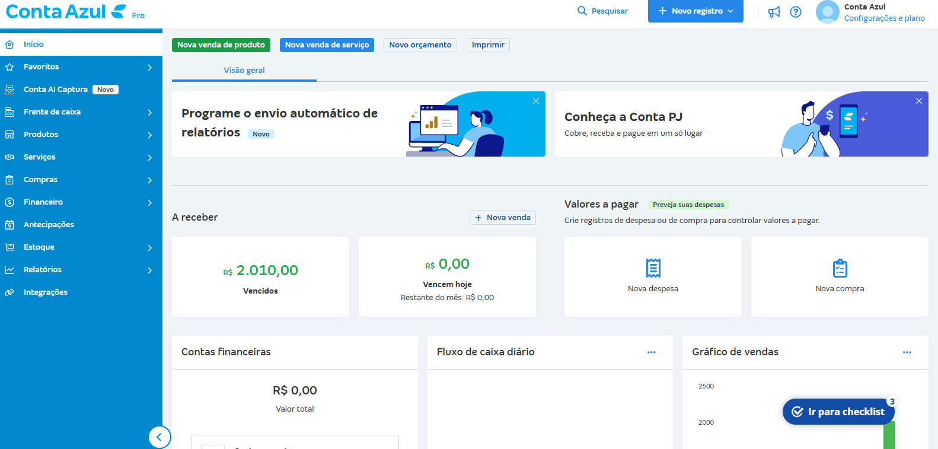Click Nova venda de serviço button
The height and width of the screenshot is (449, 938).
click(327, 45)
